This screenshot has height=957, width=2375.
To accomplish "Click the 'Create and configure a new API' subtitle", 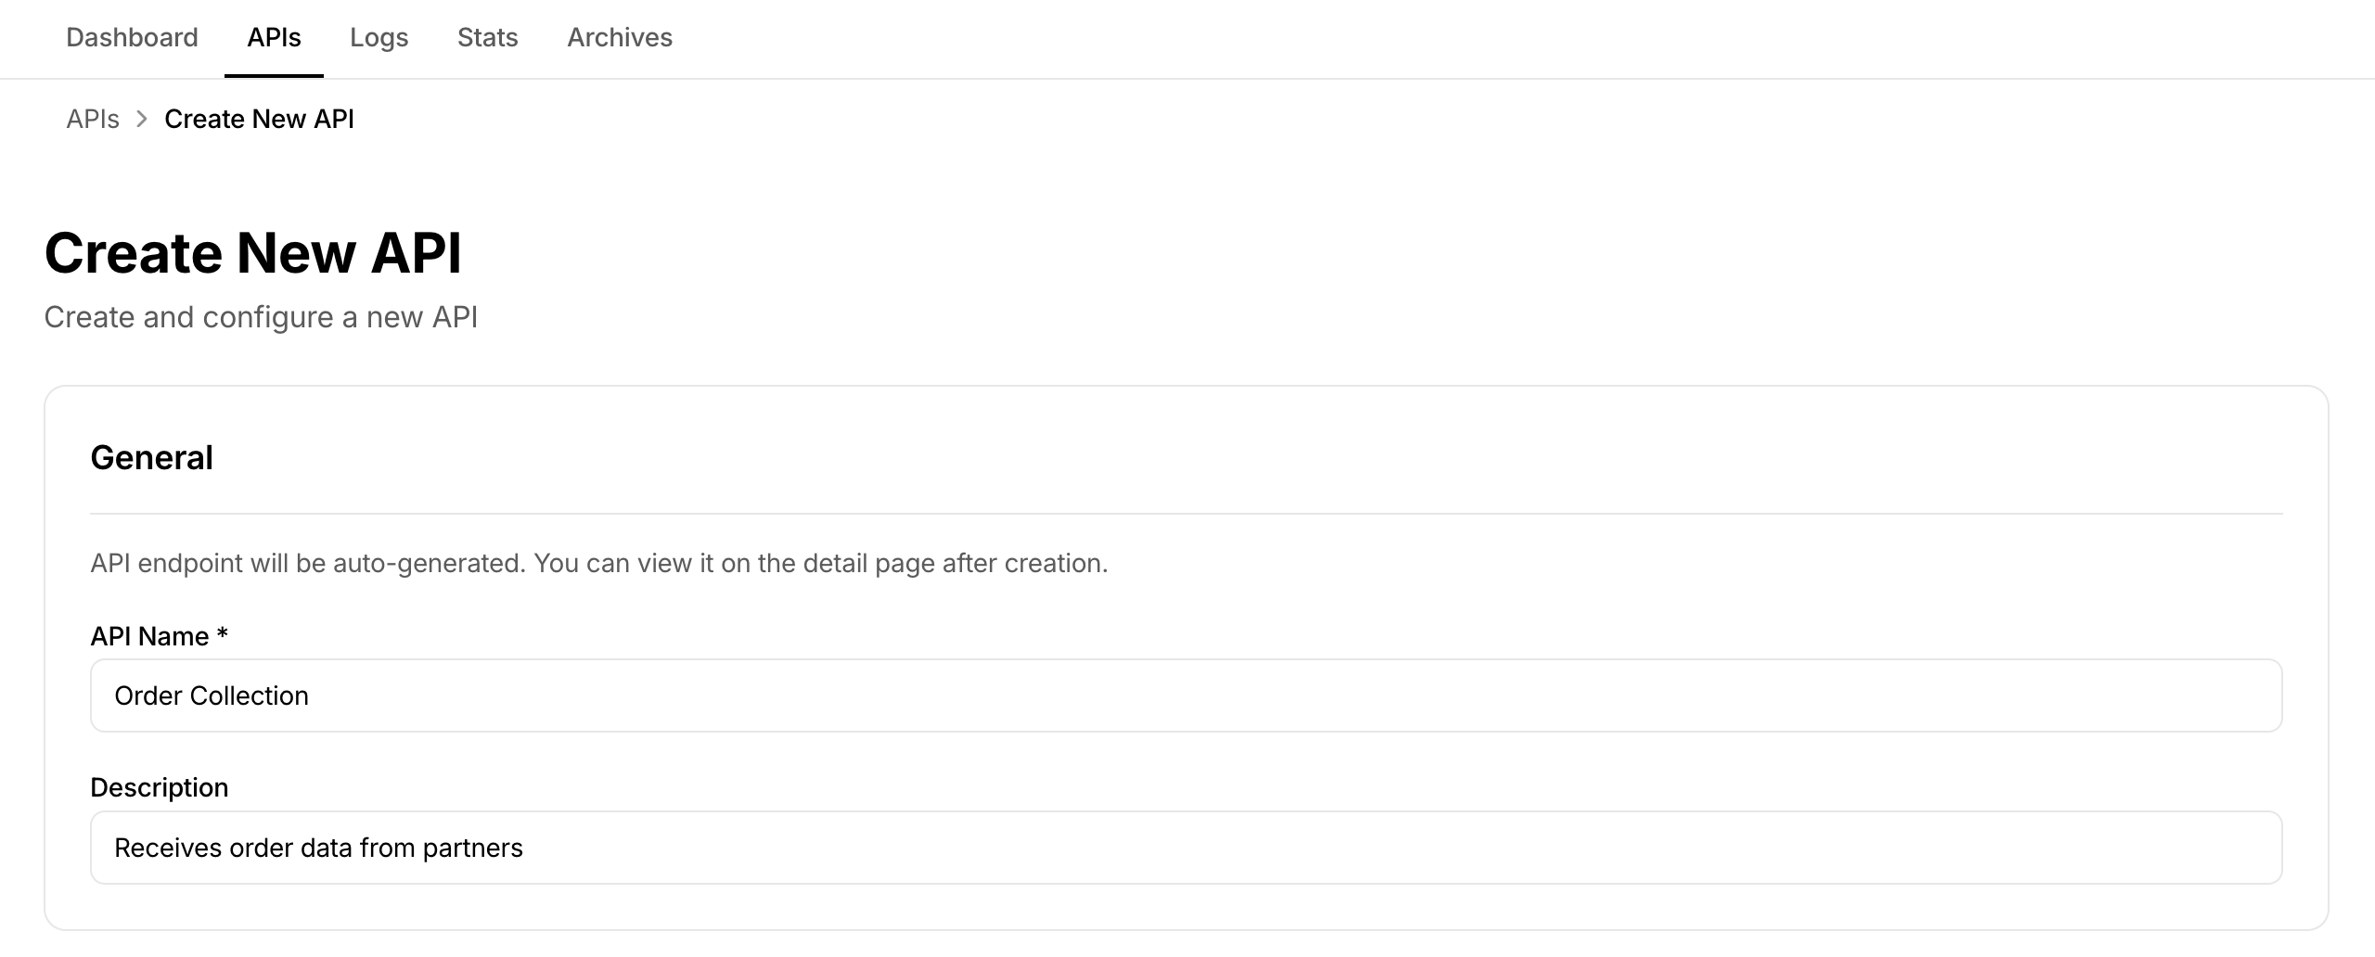I will [x=261, y=317].
